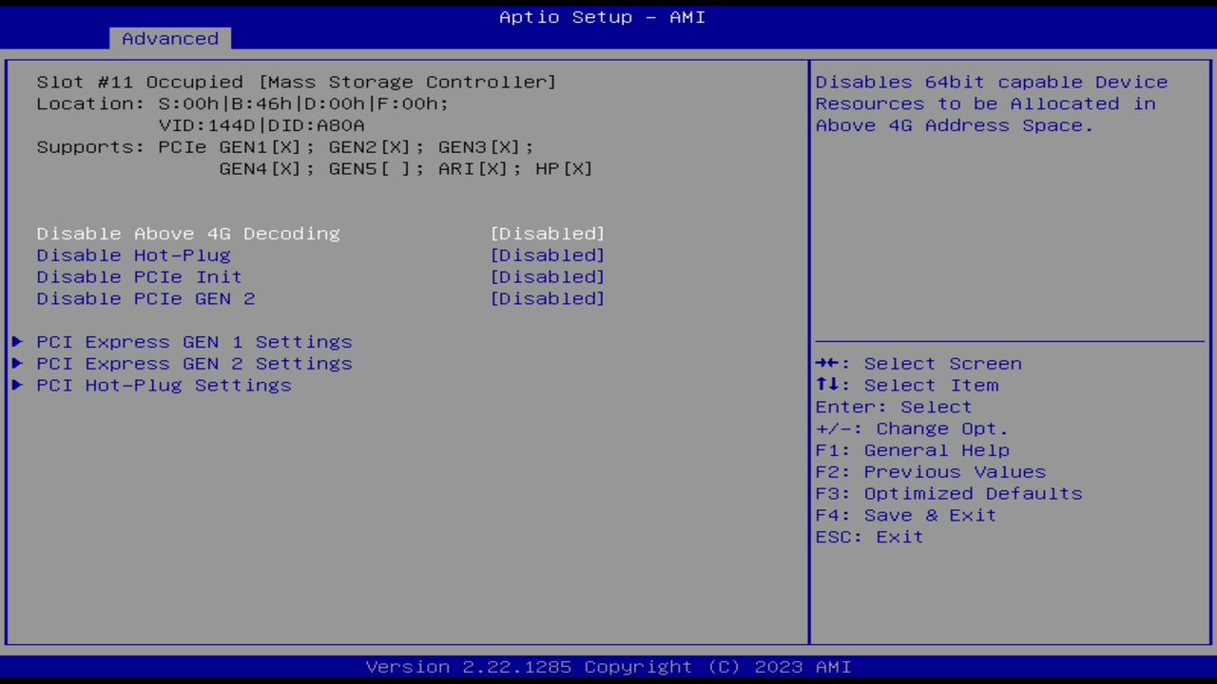
Task: Click the Select Screen key hint
Action: [918, 364]
